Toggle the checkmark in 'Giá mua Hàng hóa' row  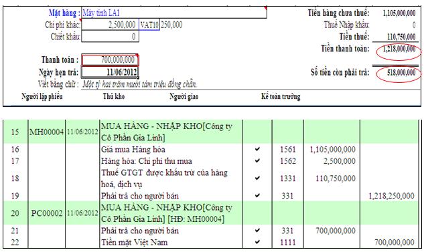coord(257,149)
